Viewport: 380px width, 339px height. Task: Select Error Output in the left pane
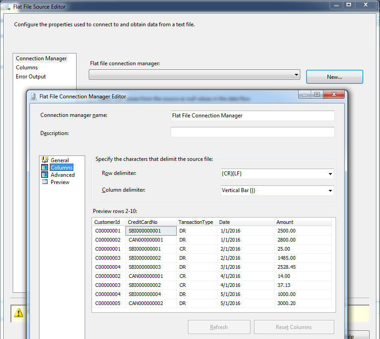31,76
